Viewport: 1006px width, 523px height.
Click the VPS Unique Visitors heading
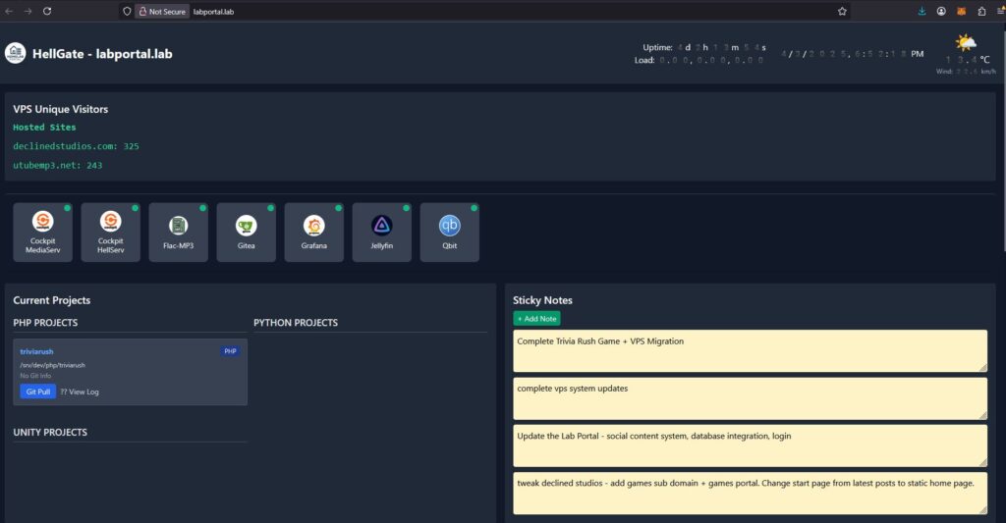60,109
